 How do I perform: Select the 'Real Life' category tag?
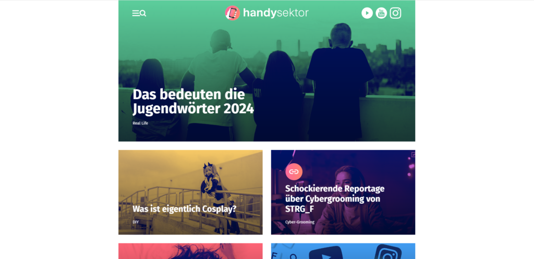point(140,123)
